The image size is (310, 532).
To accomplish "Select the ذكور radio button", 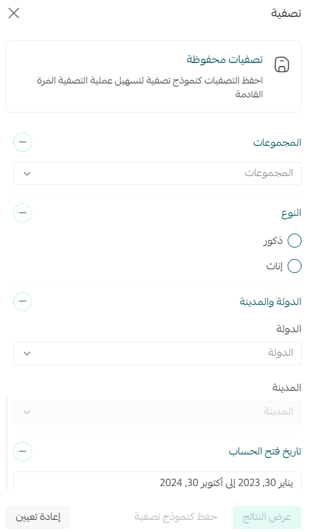I will [x=294, y=241].
